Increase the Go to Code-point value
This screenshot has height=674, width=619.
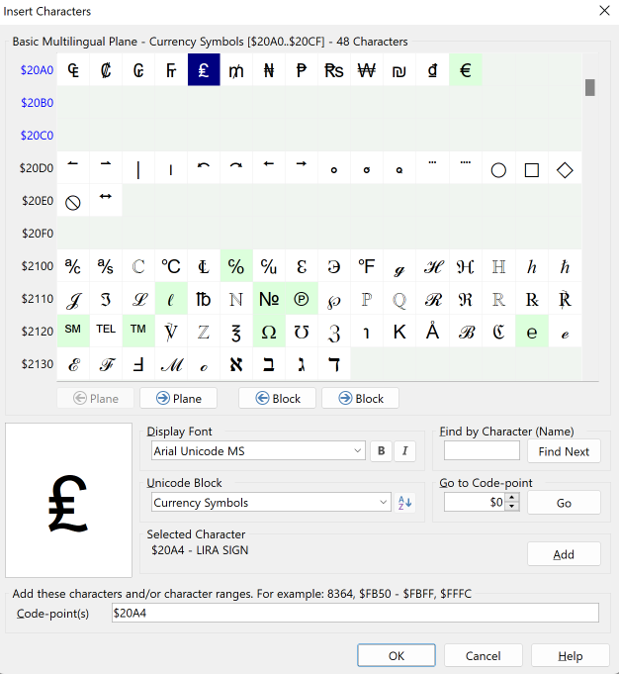point(511,498)
